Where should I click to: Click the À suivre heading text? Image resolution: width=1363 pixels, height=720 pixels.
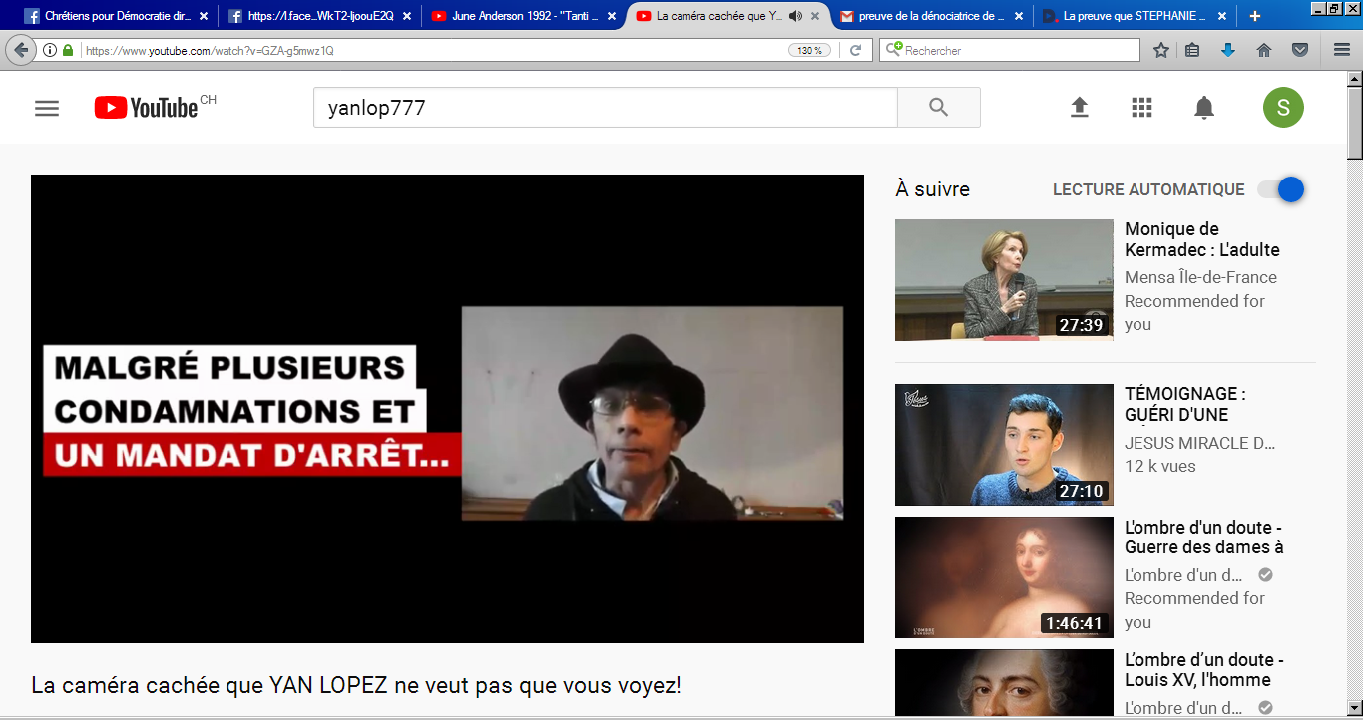coord(932,189)
